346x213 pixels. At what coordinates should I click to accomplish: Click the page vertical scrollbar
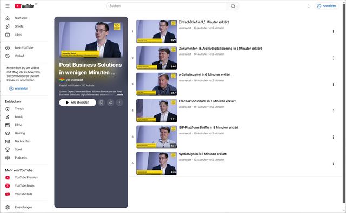[344, 104]
